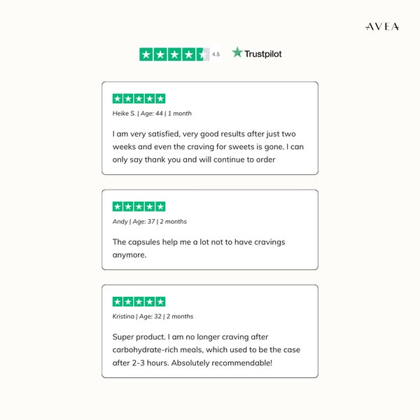Click the "I am very satisfied" review text
The width and height of the screenshot is (420, 420).
click(209, 146)
